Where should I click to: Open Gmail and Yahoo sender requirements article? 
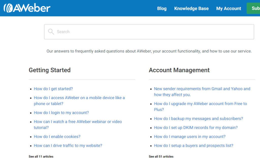[202, 92]
